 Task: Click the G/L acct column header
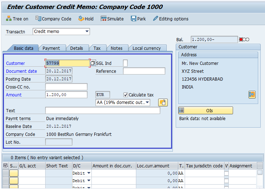pyautogui.click(x=32, y=166)
